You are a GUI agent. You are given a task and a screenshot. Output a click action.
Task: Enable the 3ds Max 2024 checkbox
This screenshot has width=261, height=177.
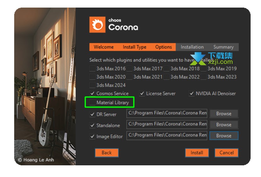(x=92, y=85)
